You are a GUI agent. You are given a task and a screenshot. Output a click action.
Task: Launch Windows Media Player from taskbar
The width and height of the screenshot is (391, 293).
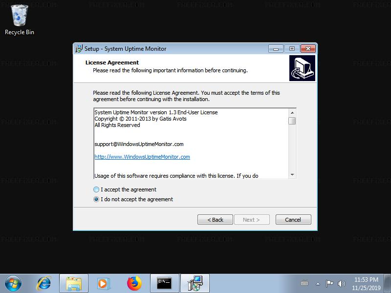103,284
